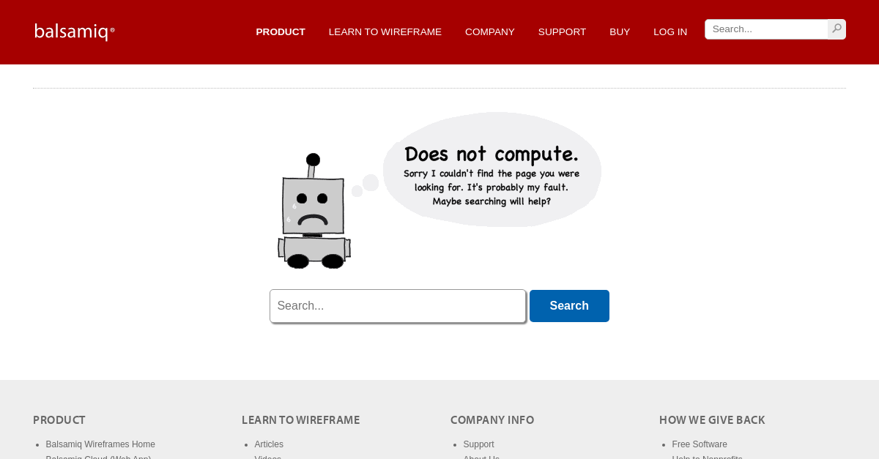
Task: Click the balsamiq logo in header
Action: (x=75, y=31)
